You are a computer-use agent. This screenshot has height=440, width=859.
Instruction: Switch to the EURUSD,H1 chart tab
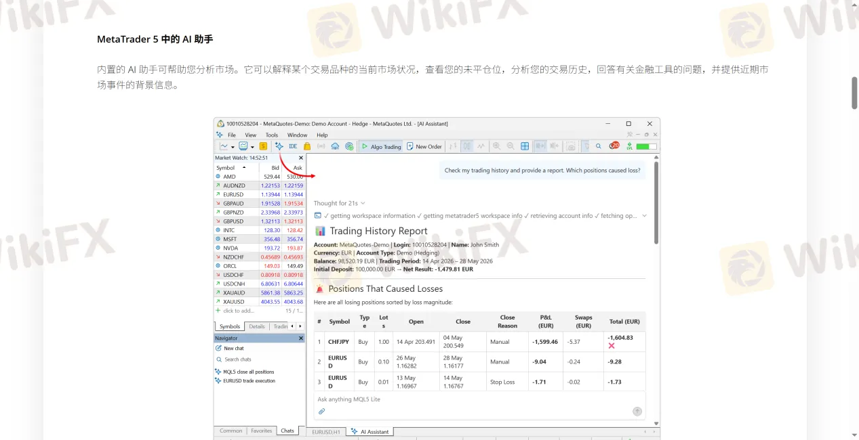coord(326,431)
